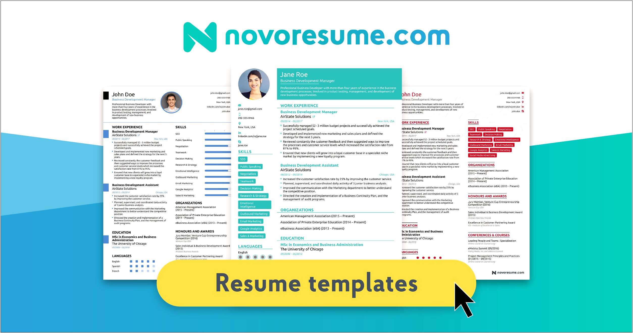Click the email icon on Jane's resume
The image size is (633, 333).
(x=239, y=105)
